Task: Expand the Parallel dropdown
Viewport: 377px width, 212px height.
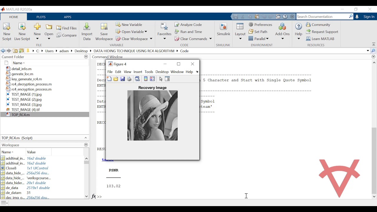Action: (267, 39)
